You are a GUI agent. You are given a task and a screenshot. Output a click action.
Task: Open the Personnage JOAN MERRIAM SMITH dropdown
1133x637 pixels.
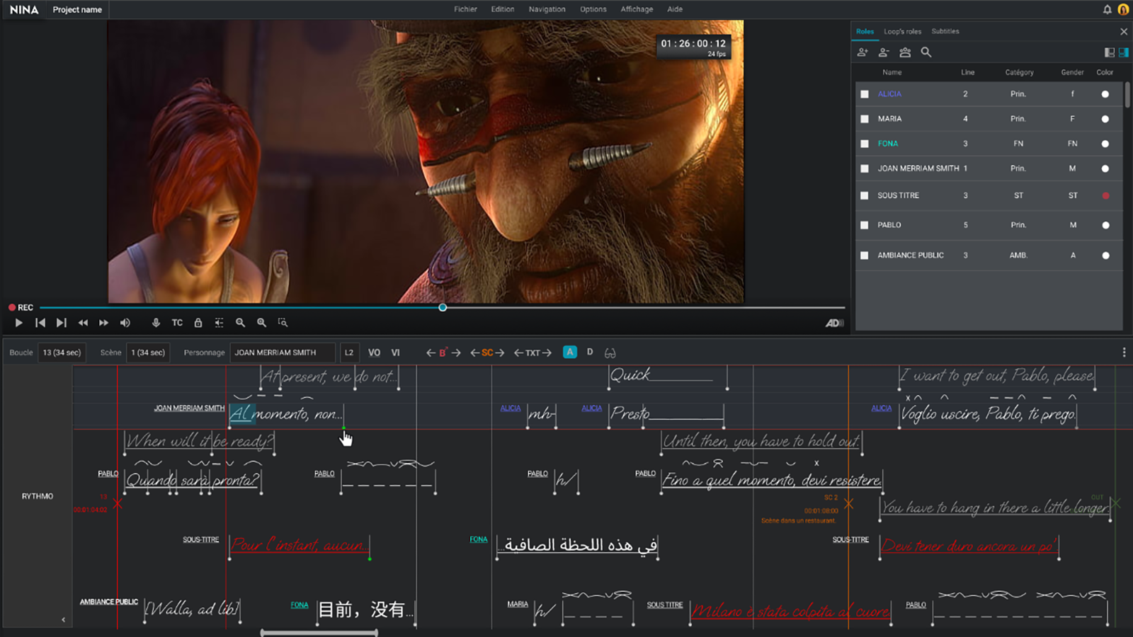(x=283, y=352)
